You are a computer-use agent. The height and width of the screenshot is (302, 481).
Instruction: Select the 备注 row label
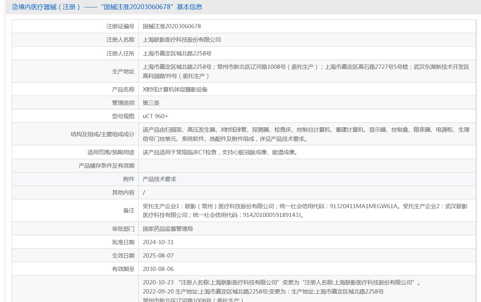(x=129, y=211)
